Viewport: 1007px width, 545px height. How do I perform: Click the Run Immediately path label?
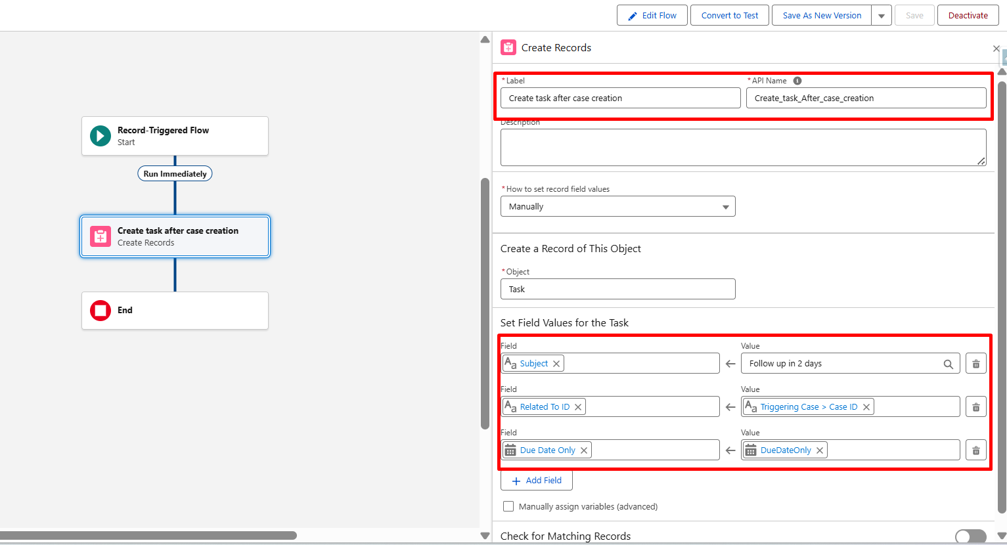[175, 174]
